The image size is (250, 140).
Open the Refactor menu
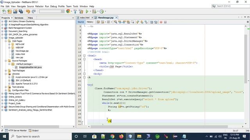(39, 6)
